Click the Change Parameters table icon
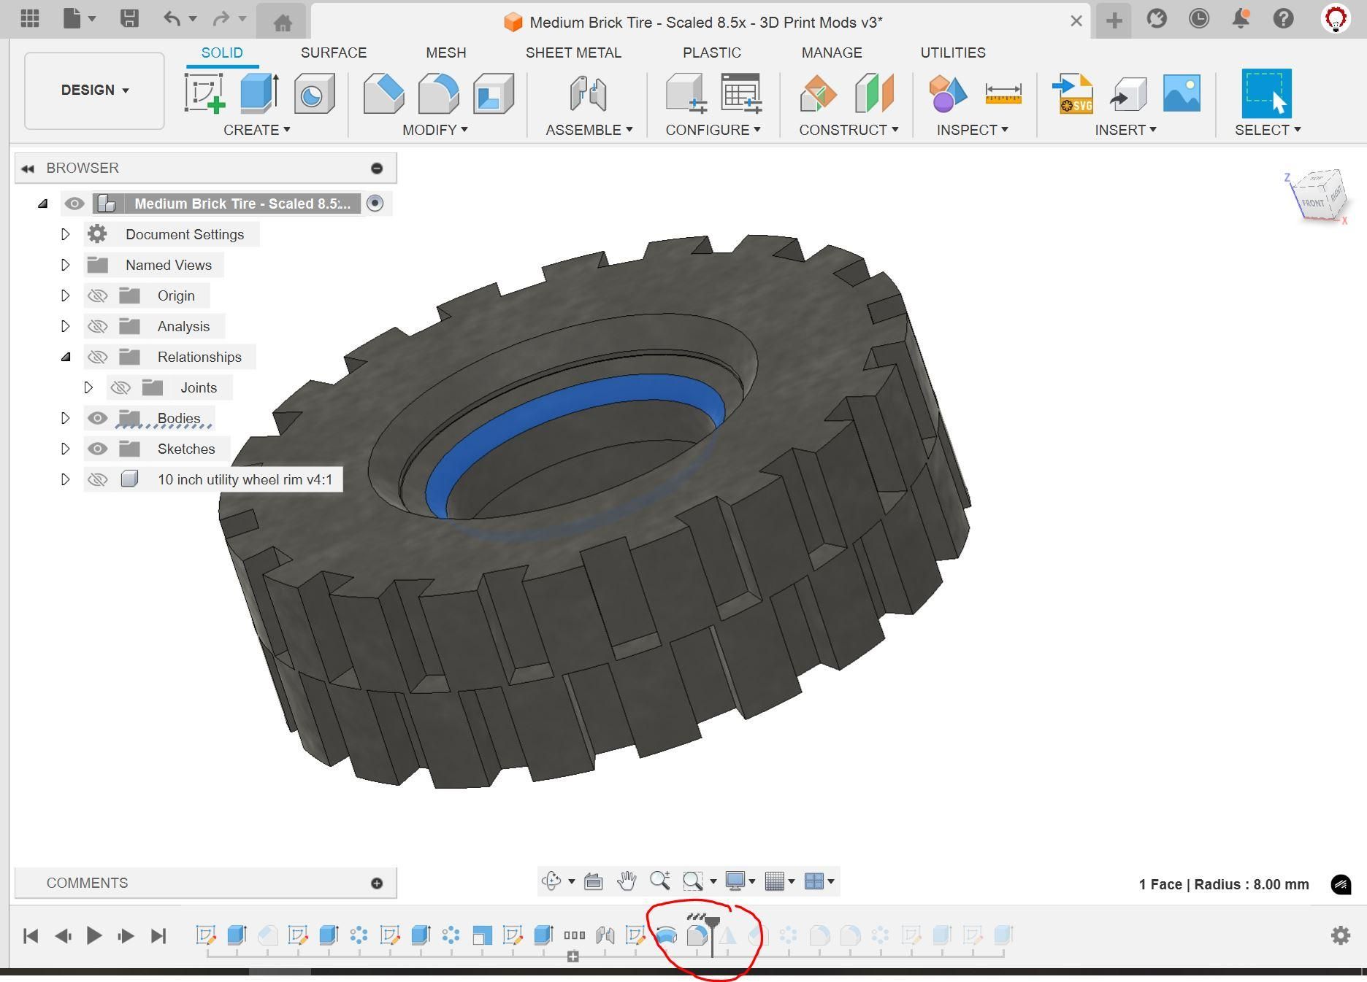 point(741,93)
